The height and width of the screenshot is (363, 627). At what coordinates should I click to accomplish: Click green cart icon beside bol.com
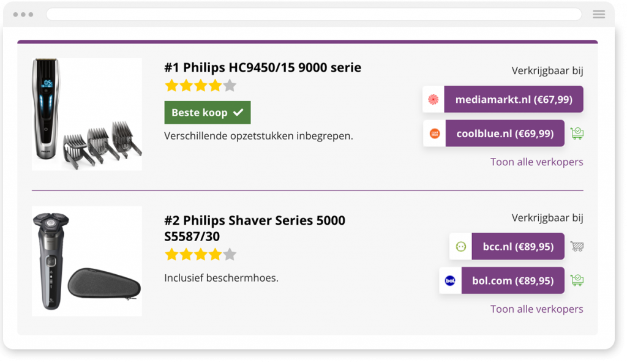click(x=576, y=280)
